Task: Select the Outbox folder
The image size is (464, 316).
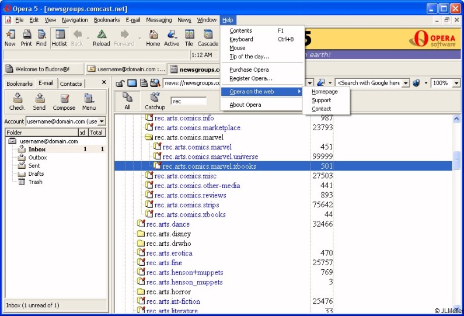Action: [x=37, y=157]
